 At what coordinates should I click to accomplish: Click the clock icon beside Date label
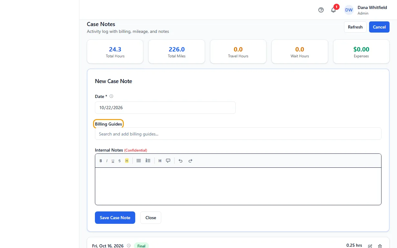pos(111,96)
